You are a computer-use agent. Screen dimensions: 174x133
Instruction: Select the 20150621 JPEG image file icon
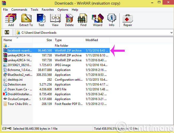click(x=5, y=65)
